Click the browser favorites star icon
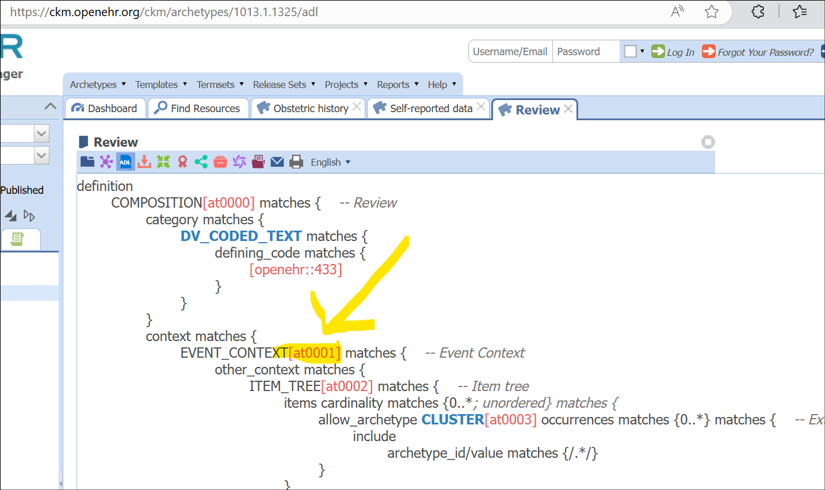The width and height of the screenshot is (825, 490). pyautogui.click(x=712, y=12)
